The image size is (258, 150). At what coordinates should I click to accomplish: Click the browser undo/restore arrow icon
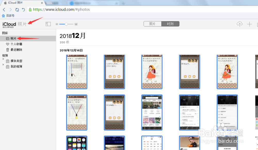coord(23,10)
